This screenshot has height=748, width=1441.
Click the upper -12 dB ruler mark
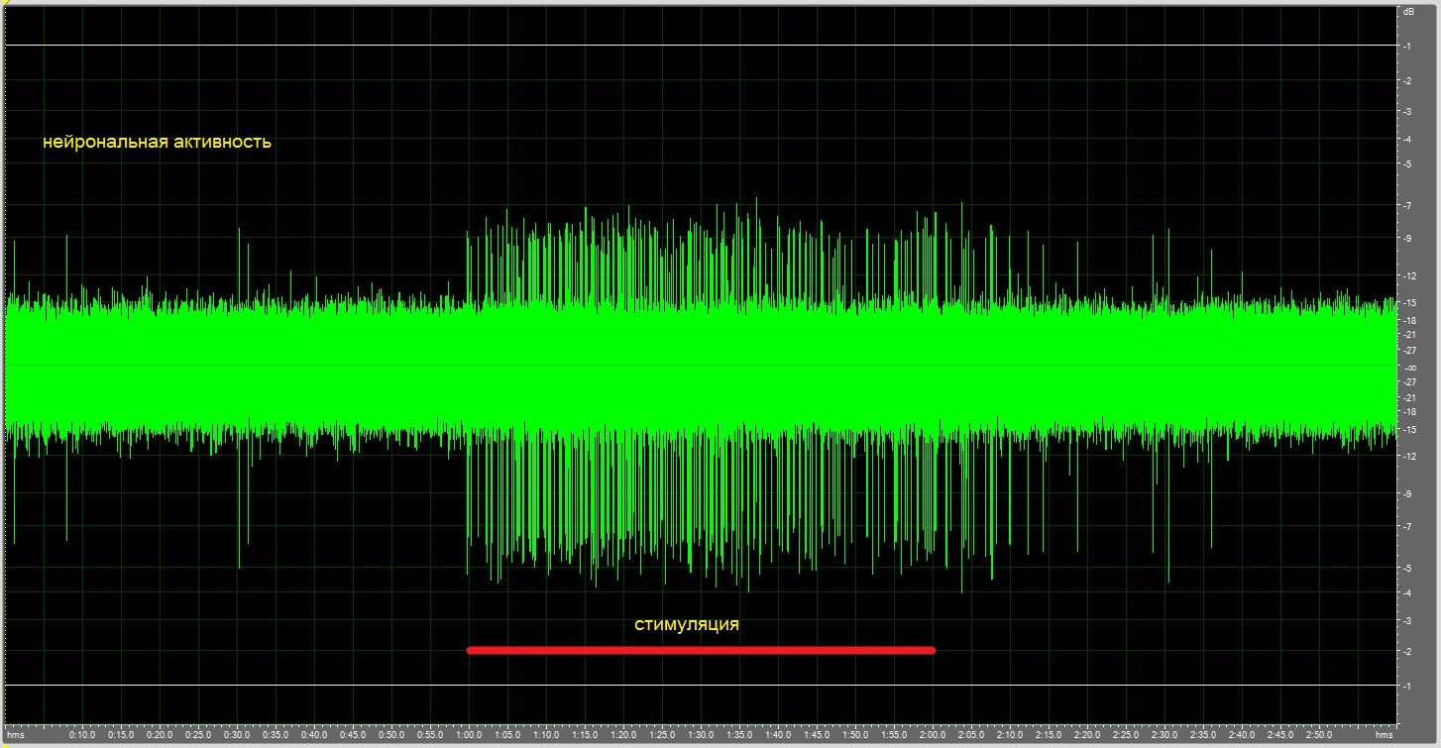click(x=1408, y=274)
